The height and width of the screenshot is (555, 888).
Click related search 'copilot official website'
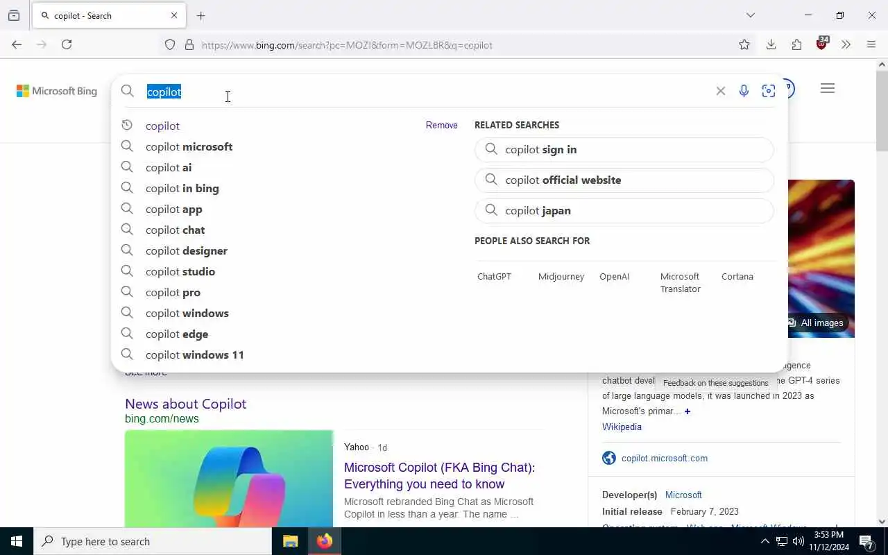624,180
